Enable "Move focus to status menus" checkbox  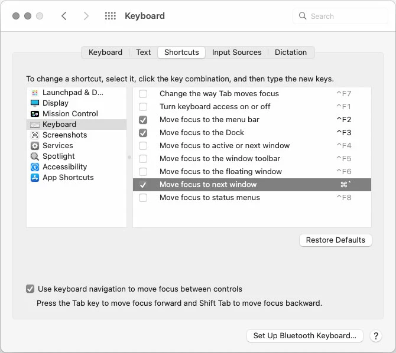coord(143,198)
